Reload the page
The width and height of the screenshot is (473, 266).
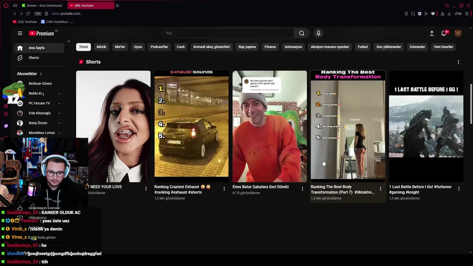click(x=28, y=14)
